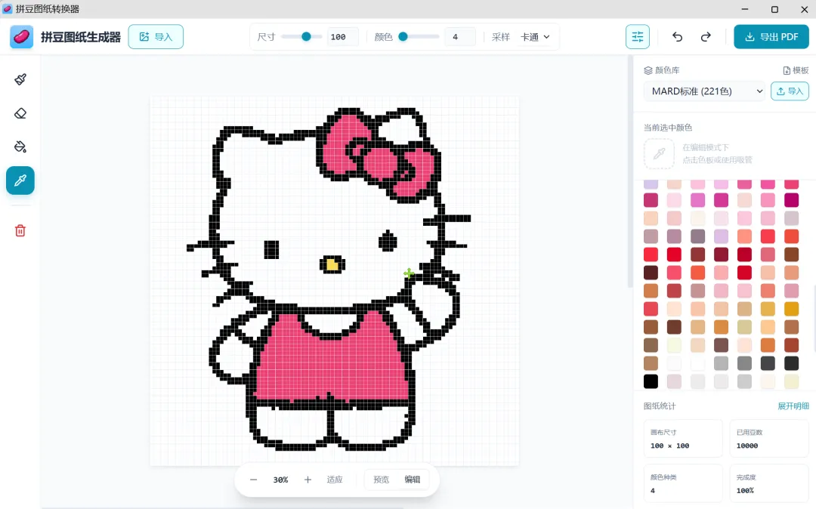Screen dimensions: 816x509
Task: Click the undo arrow
Action: click(677, 37)
